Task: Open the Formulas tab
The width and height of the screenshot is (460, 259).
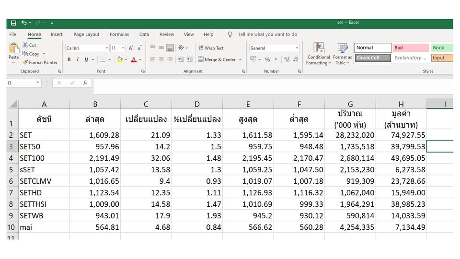Action: (119, 35)
